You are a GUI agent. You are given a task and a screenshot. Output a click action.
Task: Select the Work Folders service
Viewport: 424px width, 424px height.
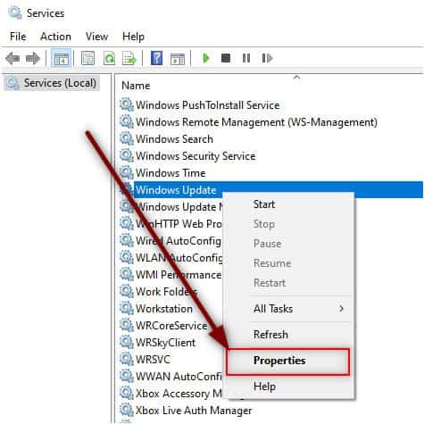pos(166,292)
